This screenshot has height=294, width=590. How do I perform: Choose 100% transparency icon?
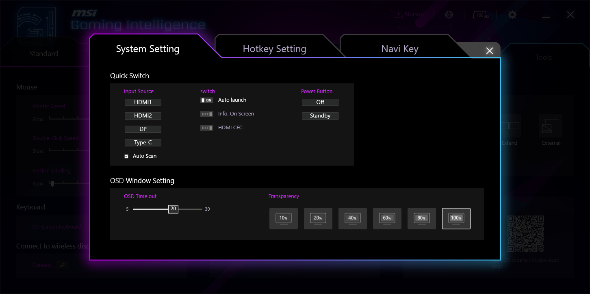[x=456, y=219]
